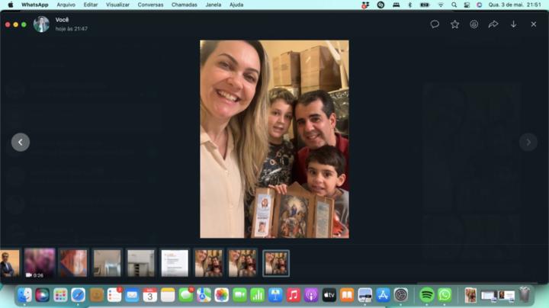
Task: Open Dropbox status icon in menu bar
Action: click(365, 5)
